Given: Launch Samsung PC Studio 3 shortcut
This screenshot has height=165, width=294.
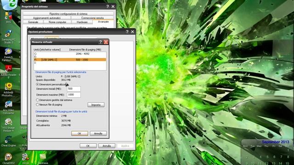Looking at the screenshot, I should [8, 37].
